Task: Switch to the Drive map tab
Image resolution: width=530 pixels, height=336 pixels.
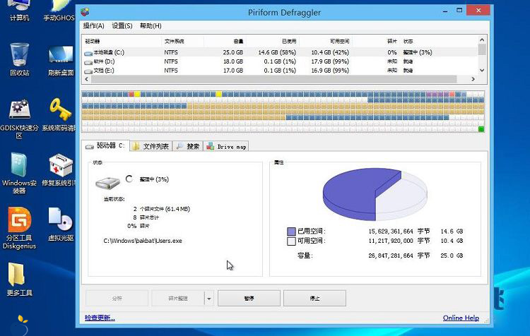Action: click(226, 146)
